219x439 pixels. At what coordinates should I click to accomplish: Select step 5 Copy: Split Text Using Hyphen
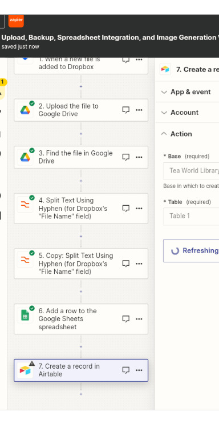click(81, 264)
